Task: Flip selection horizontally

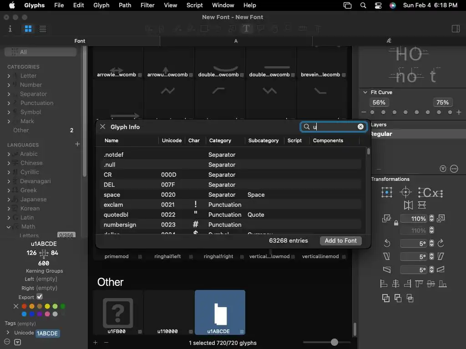Action: (x=408, y=205)
